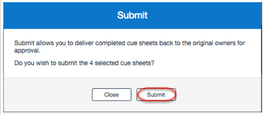Click the 'completed cue sheets' phrase in the description
The image size is (264, 114).
pyautogui.click(x=125, y=43)
